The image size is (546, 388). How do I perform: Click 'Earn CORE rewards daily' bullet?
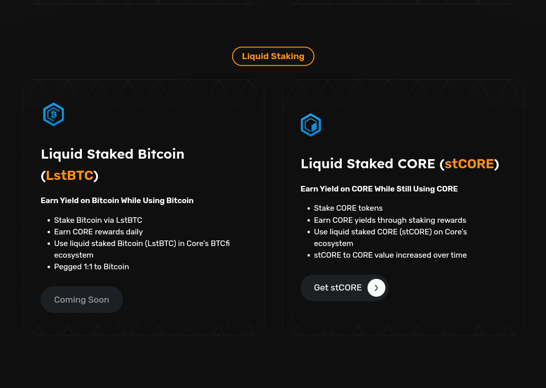point(99,232)
